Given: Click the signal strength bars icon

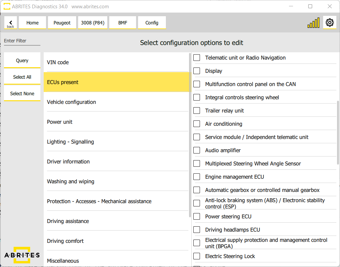Looking at the screenshot, I should pyautogui.click(x=313, y=22).
